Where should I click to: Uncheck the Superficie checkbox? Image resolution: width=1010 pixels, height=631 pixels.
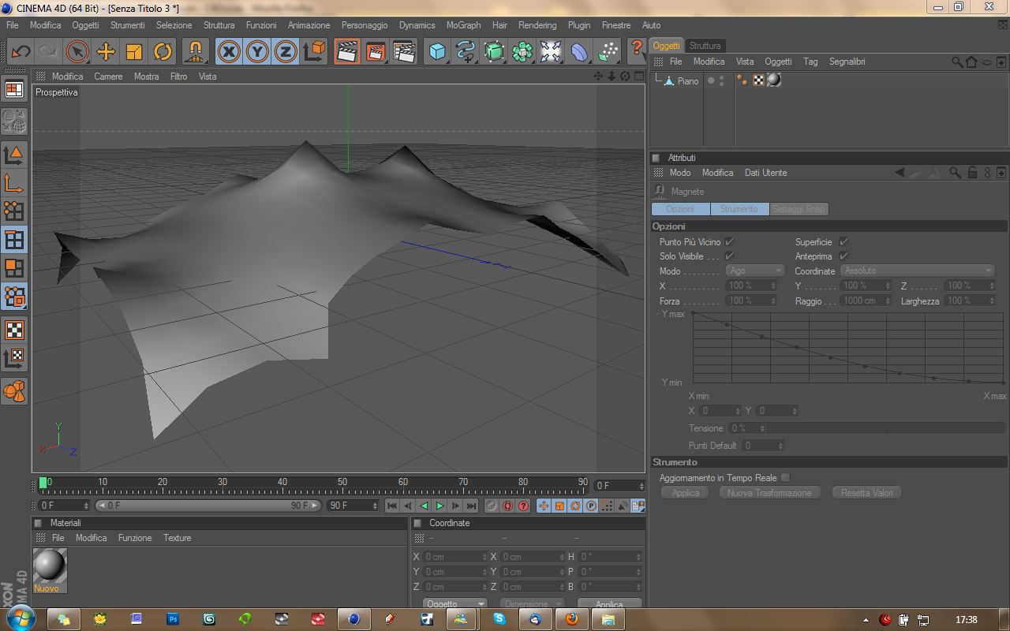(x=844, y=241)
